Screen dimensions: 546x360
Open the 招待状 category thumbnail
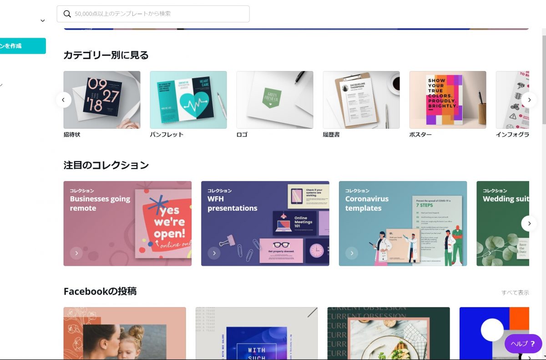102,100
